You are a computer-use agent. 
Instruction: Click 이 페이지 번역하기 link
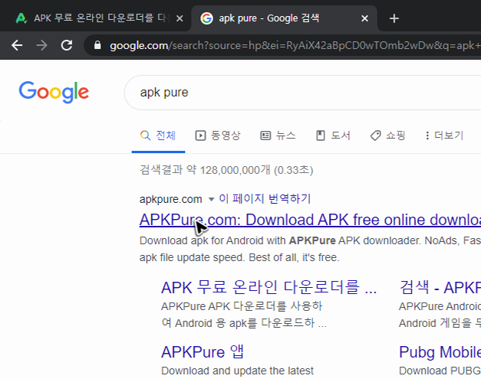pos(265,198)
